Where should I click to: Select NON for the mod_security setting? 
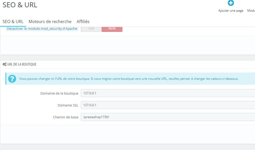[x=112, y=28]
